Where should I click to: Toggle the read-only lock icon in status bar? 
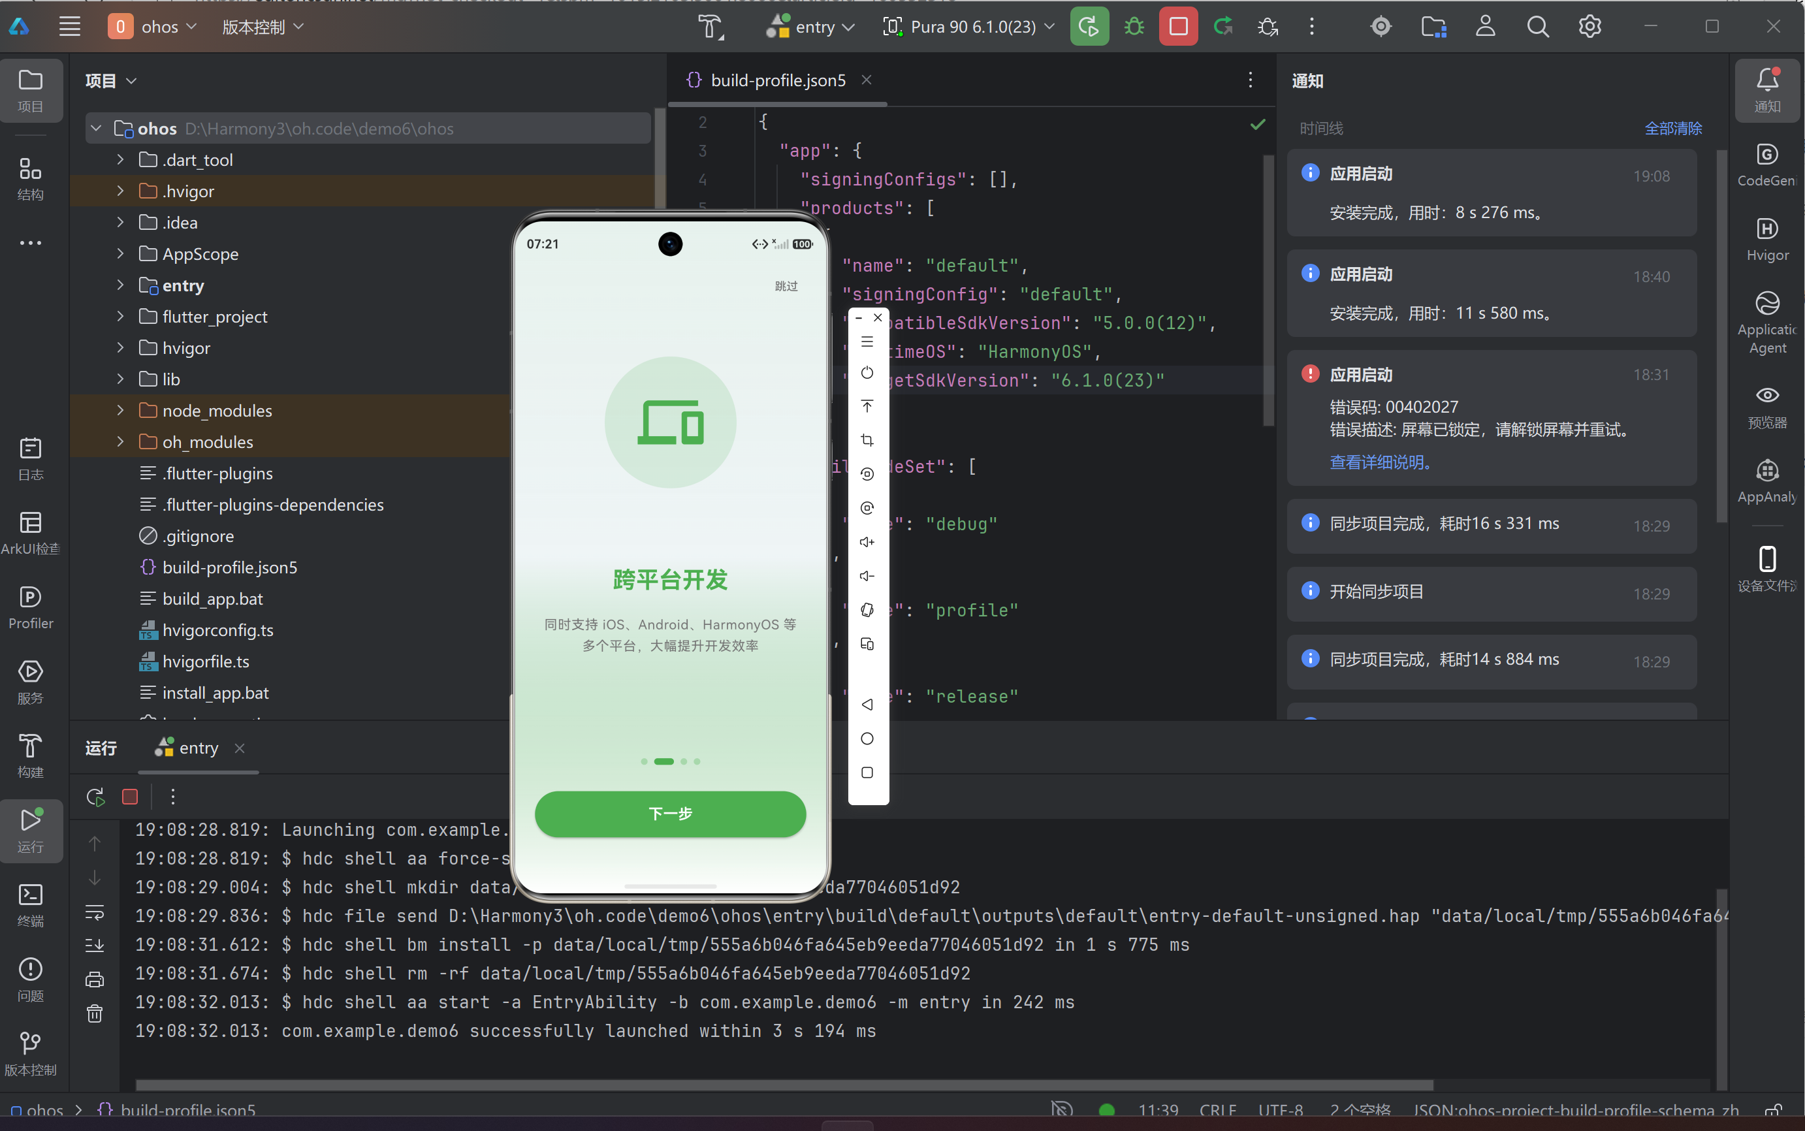point(1773,1110)
